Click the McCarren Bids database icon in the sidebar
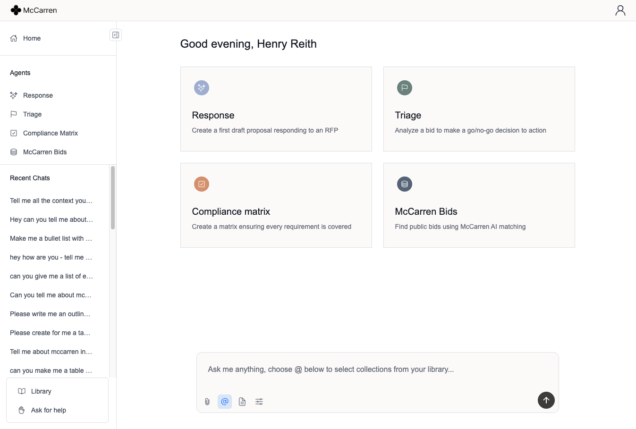The image size is (636, 429). click(14, 152)
